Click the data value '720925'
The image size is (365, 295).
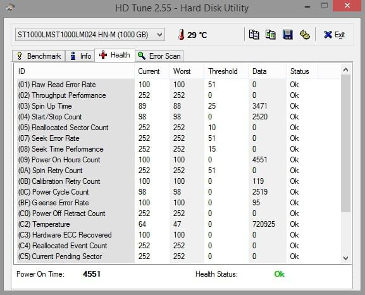(264, 224)
